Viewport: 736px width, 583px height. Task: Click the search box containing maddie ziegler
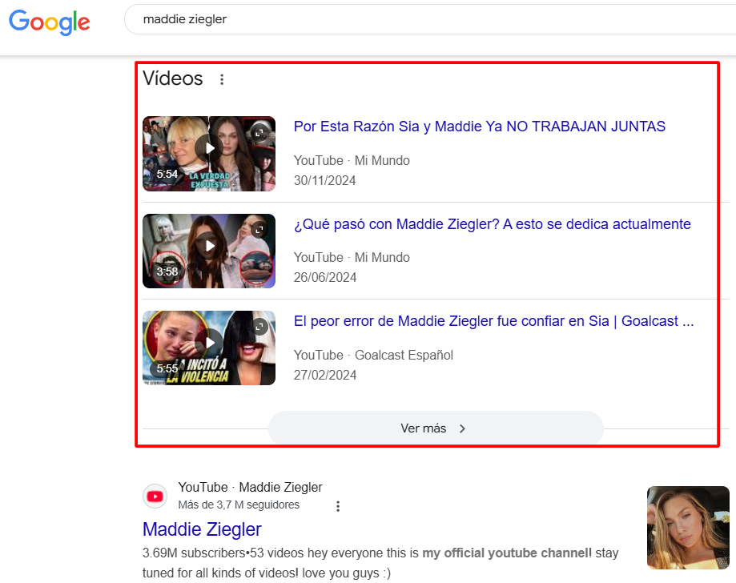click(x=400, y=19)
